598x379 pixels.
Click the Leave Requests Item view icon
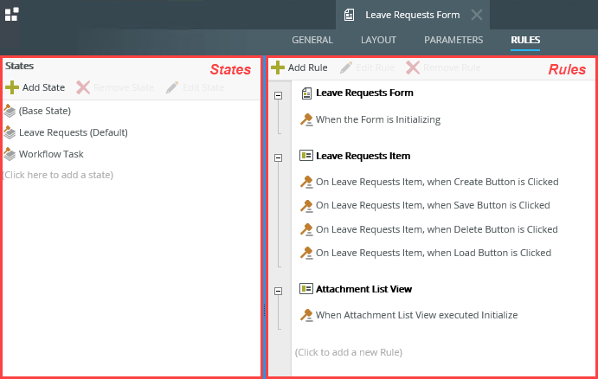pos(306,156)
